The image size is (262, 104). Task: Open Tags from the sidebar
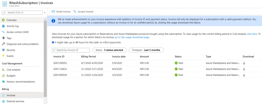pos(9,38)
